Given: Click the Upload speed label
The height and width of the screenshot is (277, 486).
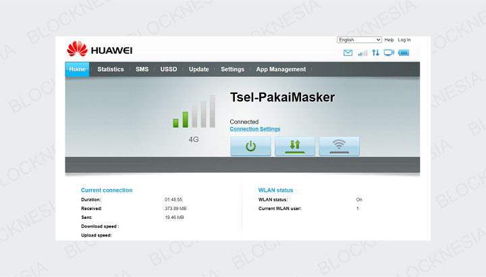Looking at the screenshot, I should coord(97,235).
